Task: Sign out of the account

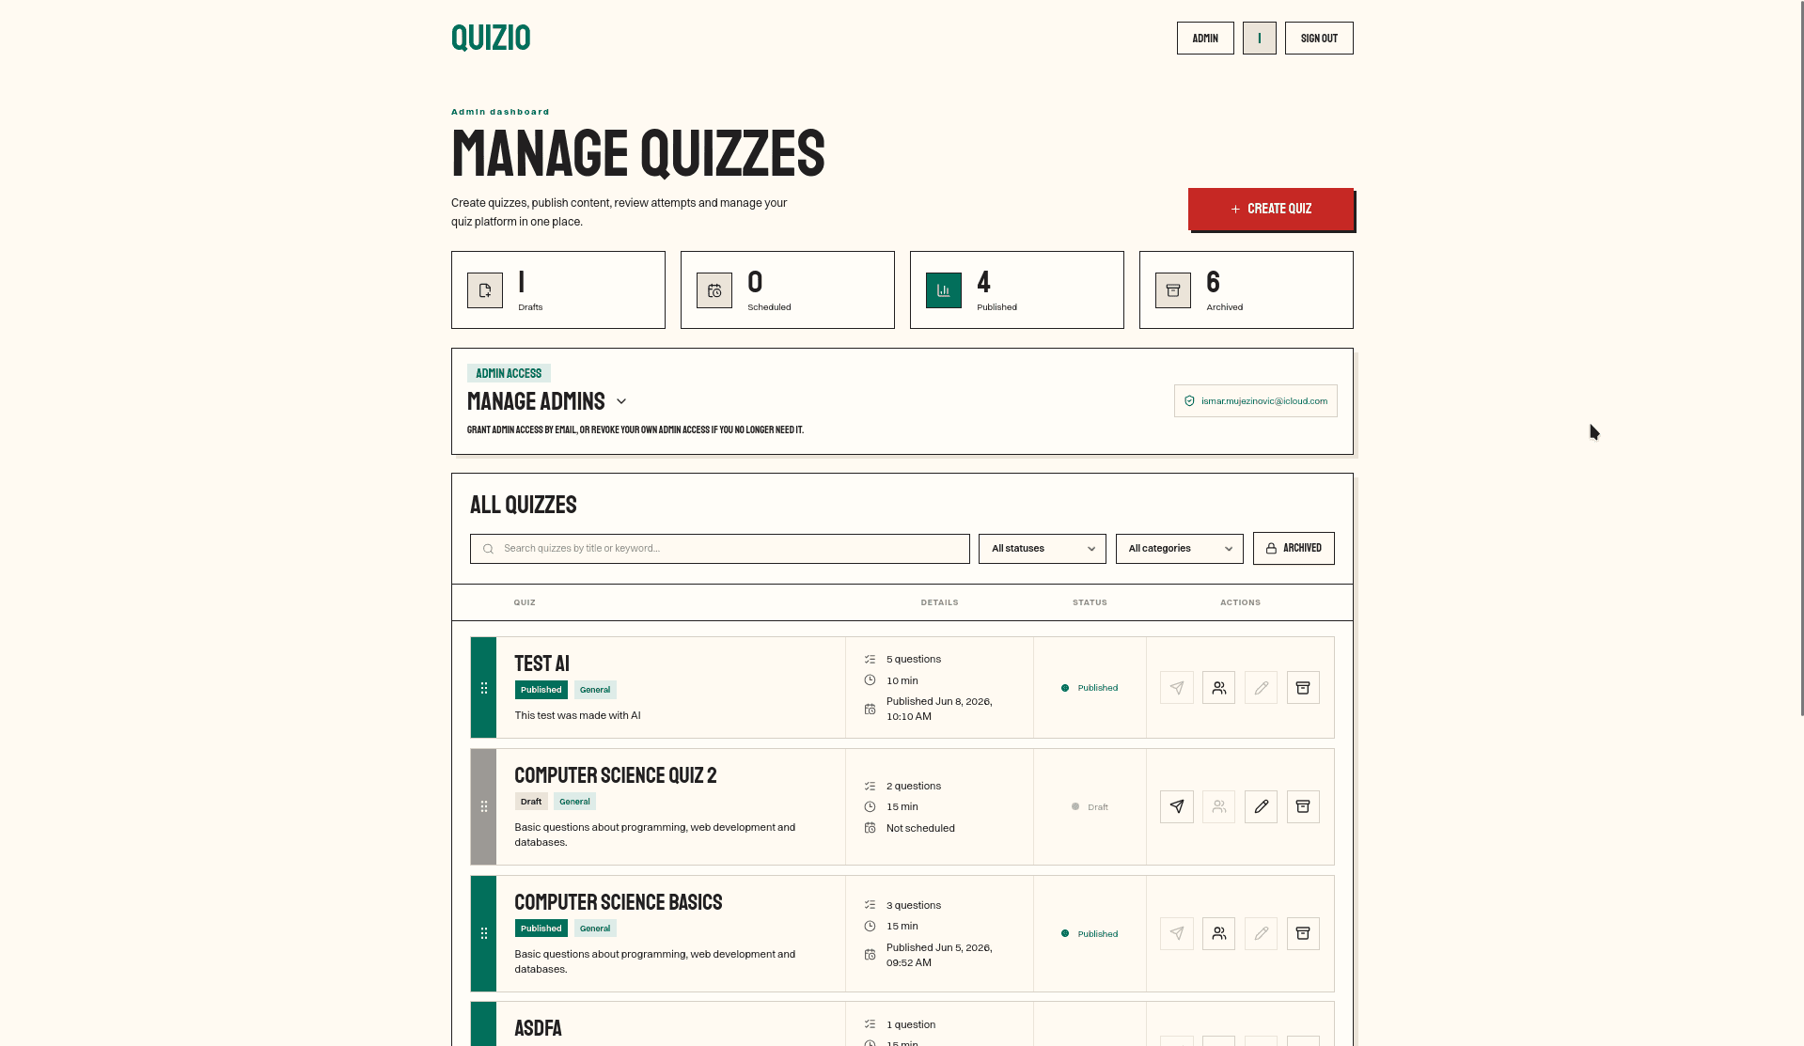Action: 1319,39
